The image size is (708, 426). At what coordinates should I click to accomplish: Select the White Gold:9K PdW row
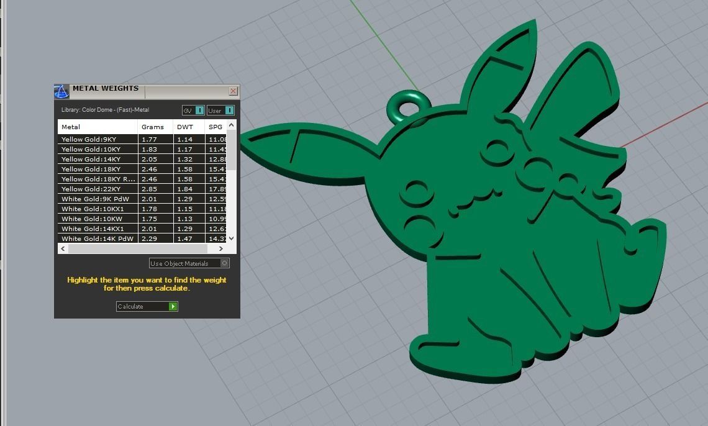[x=142, y=199]
